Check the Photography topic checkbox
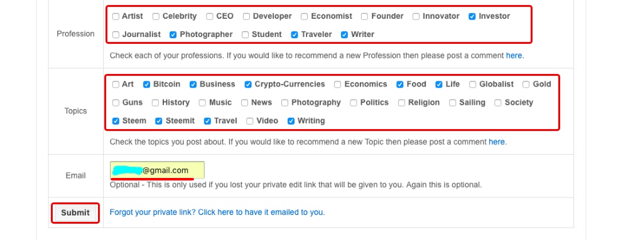 point(284,103)
